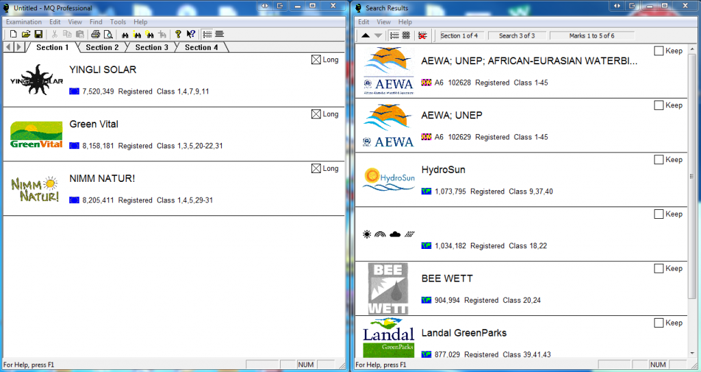Open View menu in Search Results window

(x=383, y=22)
